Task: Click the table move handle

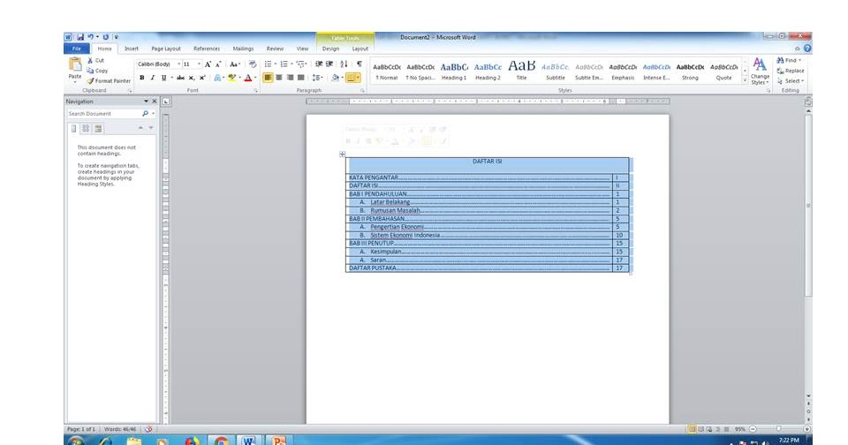Action: click(343, 155)
